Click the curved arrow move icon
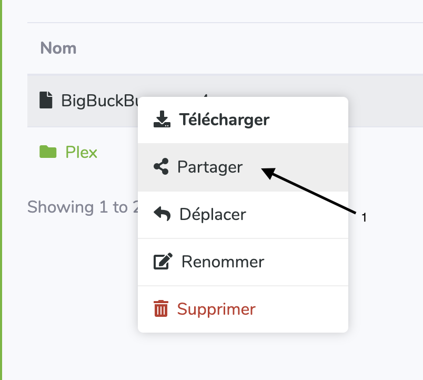 [x=162, y=214]
